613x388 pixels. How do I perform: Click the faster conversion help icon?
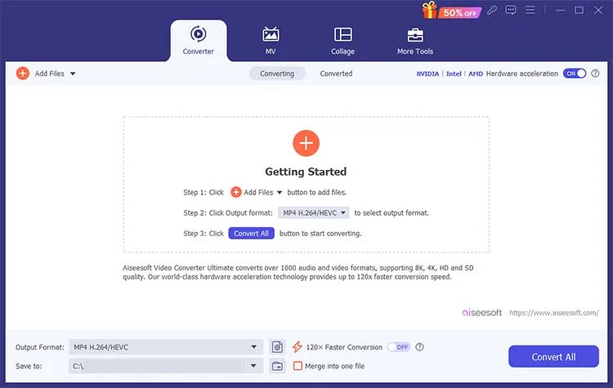pyautogui.click(x=419, y=347)
